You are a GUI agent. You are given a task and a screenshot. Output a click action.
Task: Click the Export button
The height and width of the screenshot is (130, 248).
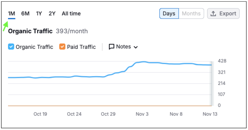pyautogui.click(x=223, y=14)
